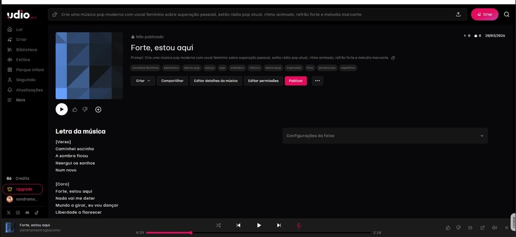Click the rítmico tag
The image size is (516, 237).
coord(255,68)
